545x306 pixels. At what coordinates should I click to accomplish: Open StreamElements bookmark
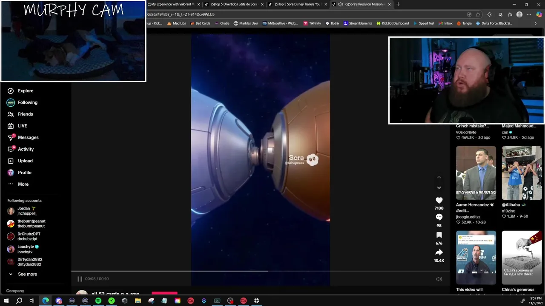pos(358,23)
